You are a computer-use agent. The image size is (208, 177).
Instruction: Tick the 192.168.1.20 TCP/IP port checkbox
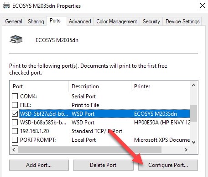(x=15, y=131)
